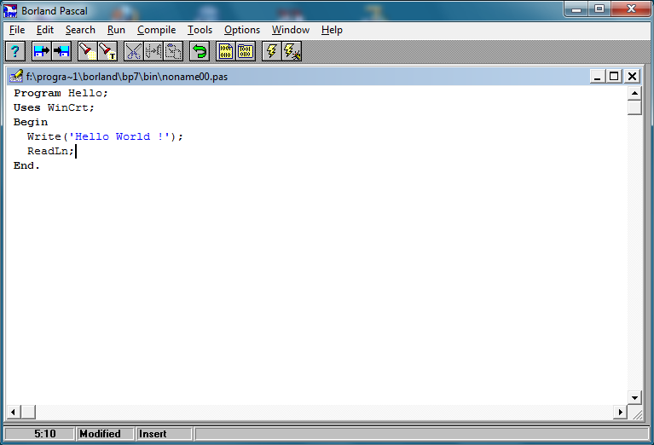The width and height of the screenshot is (654, 445).
Task: Expand the Tools menu
Action: (200, 30)
